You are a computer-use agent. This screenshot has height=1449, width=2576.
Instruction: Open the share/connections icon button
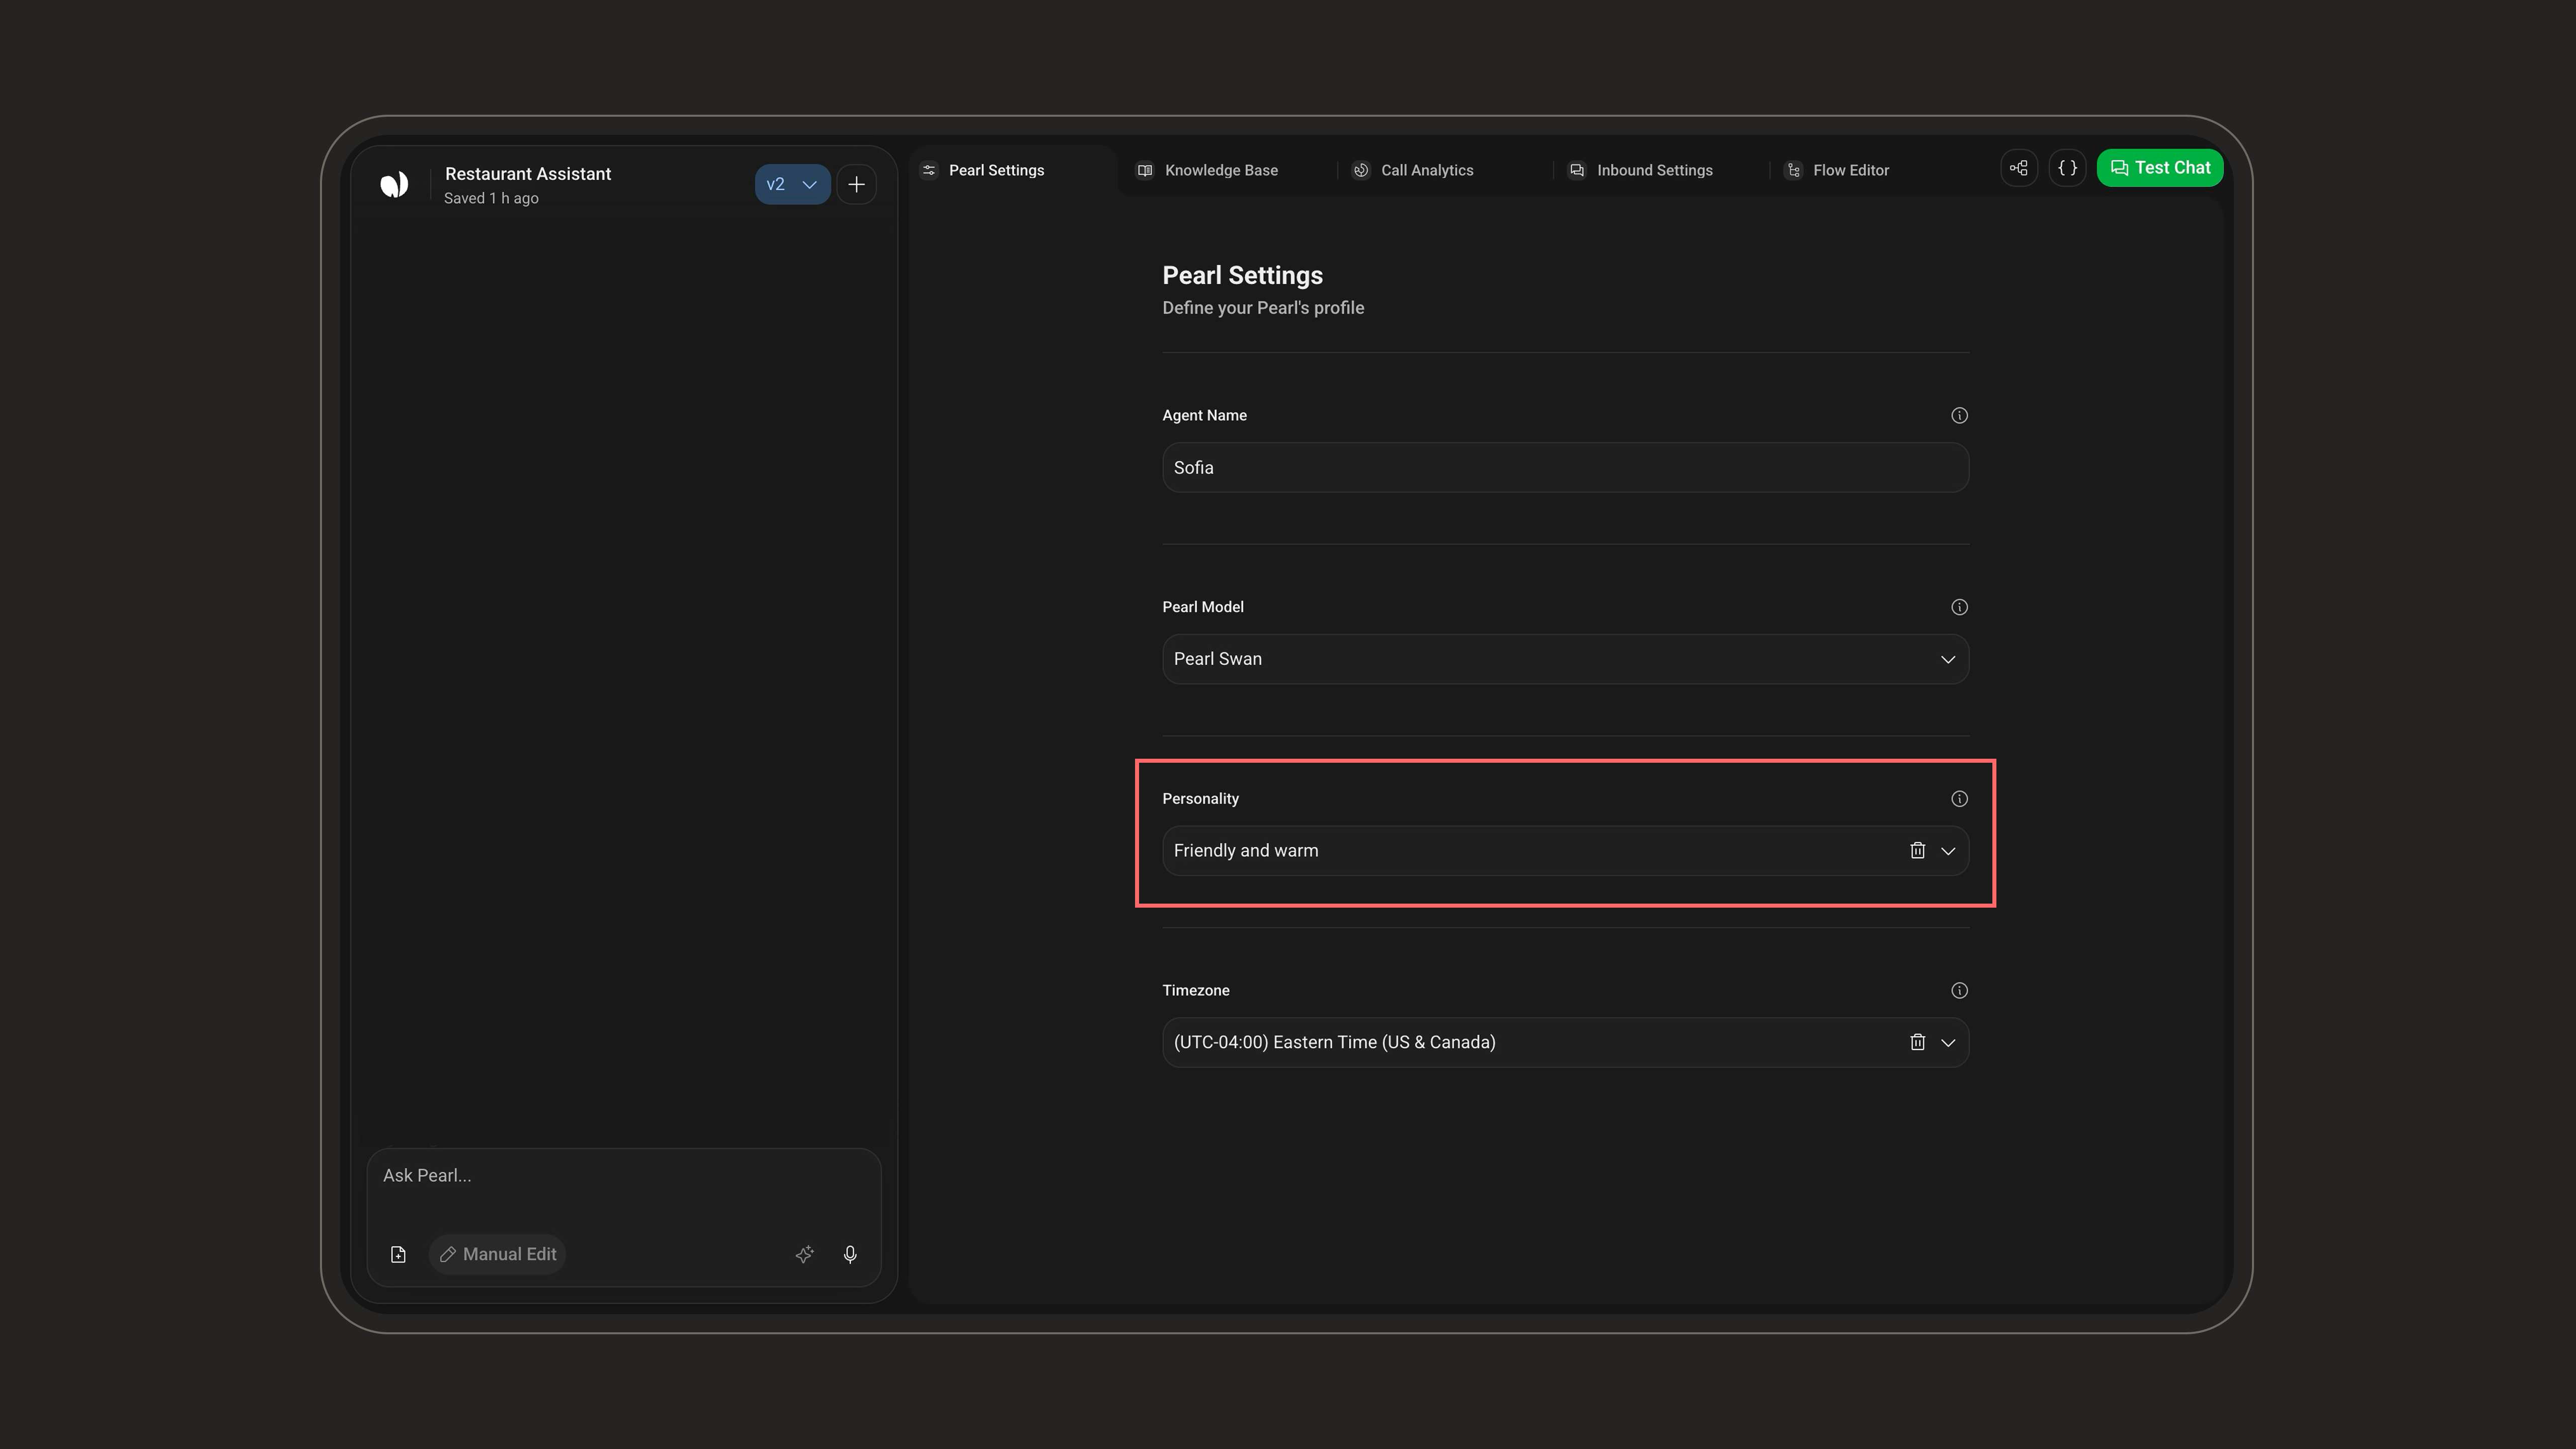(2019, 168)
